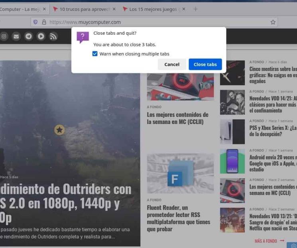Open the email newsletter icon

16,36
